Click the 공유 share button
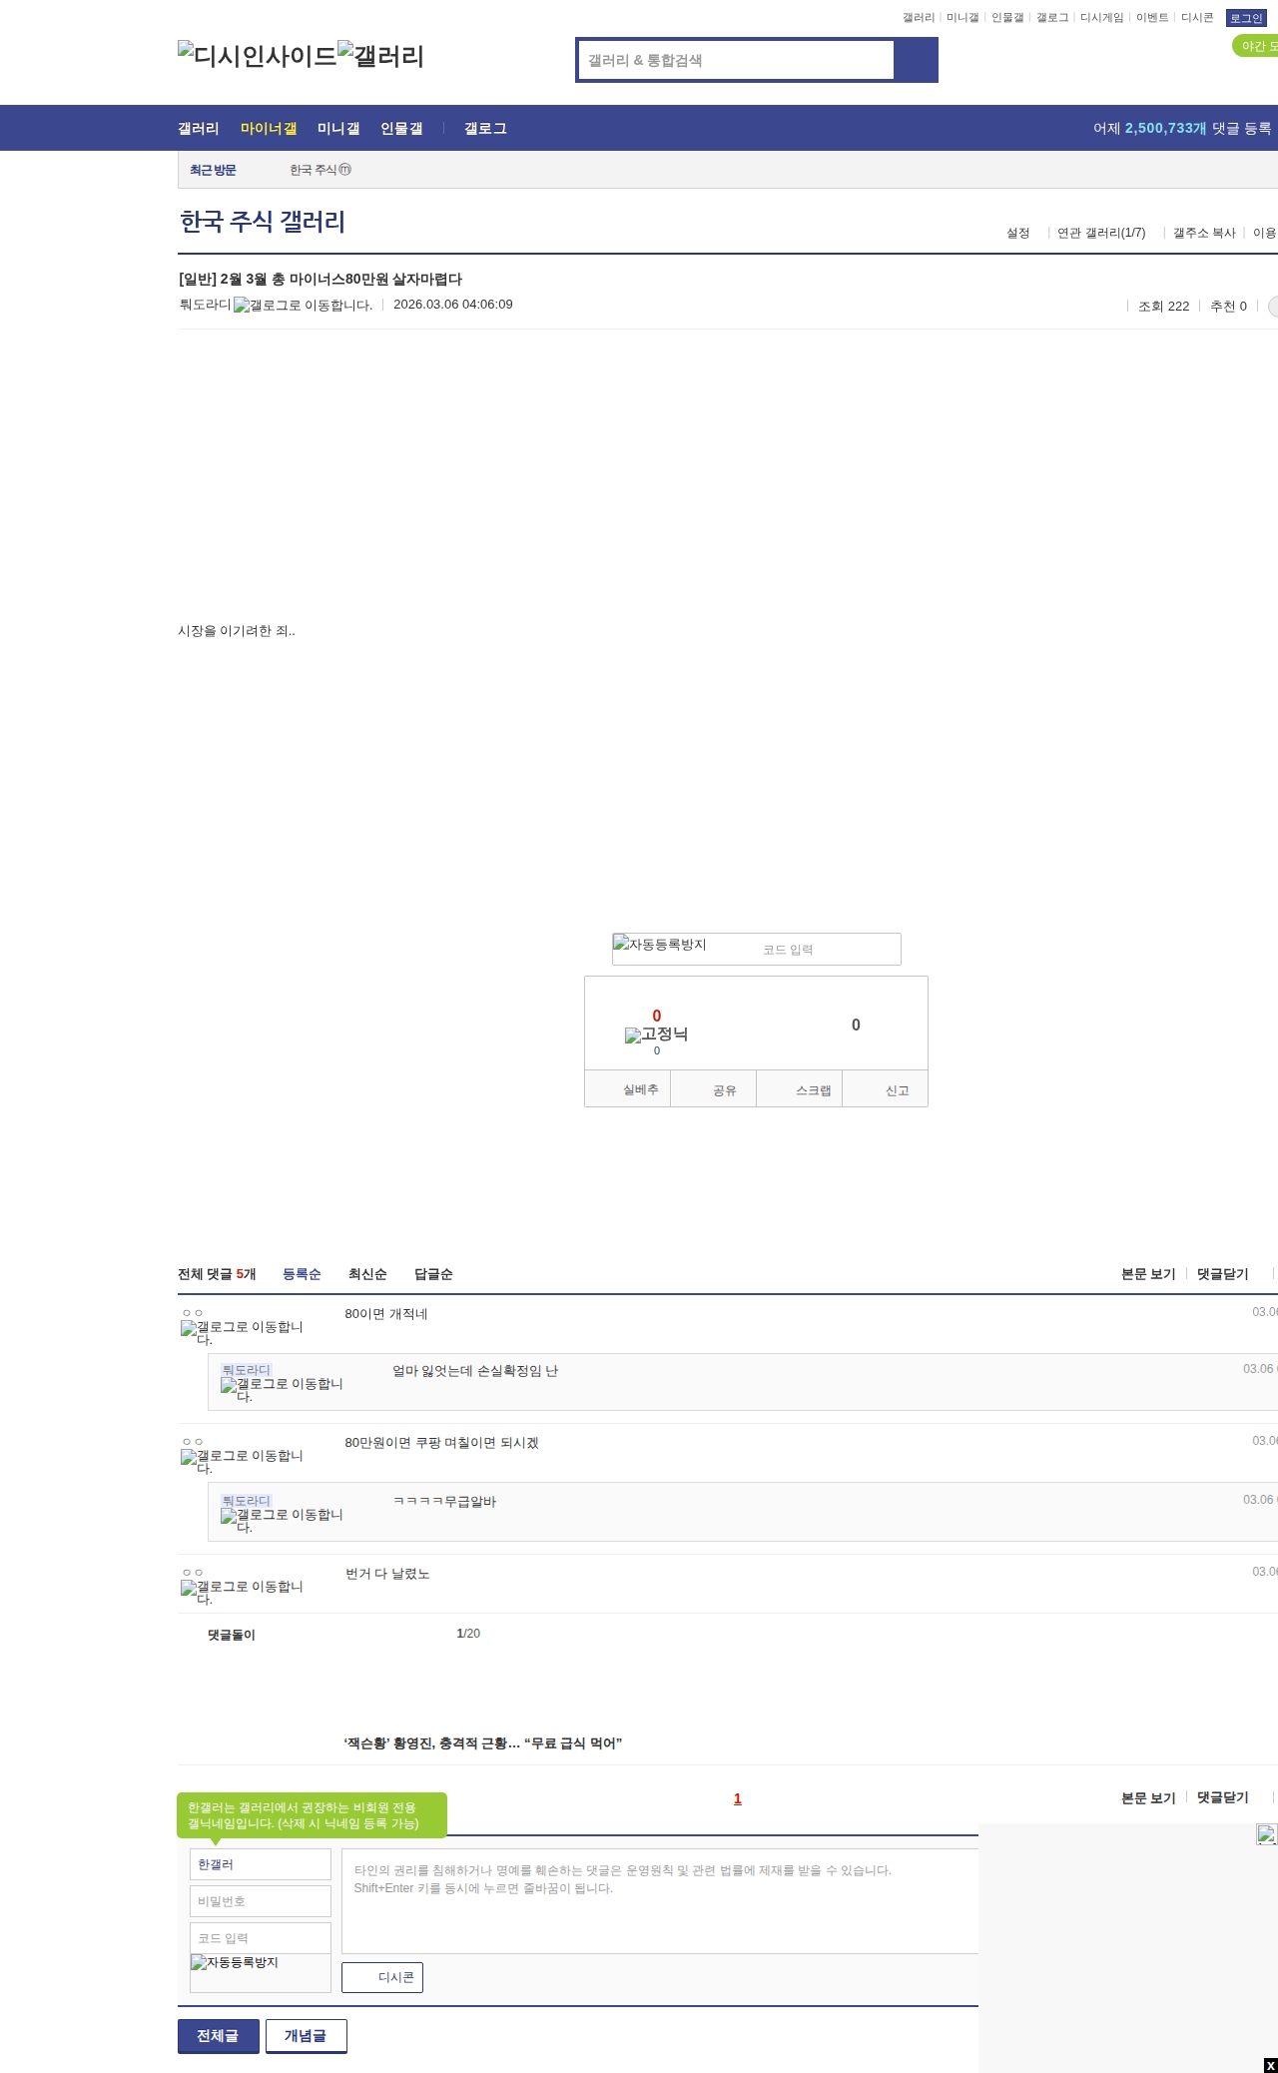The height and width of the screenshot is (2073, 1278). [x=714, y=1089]
